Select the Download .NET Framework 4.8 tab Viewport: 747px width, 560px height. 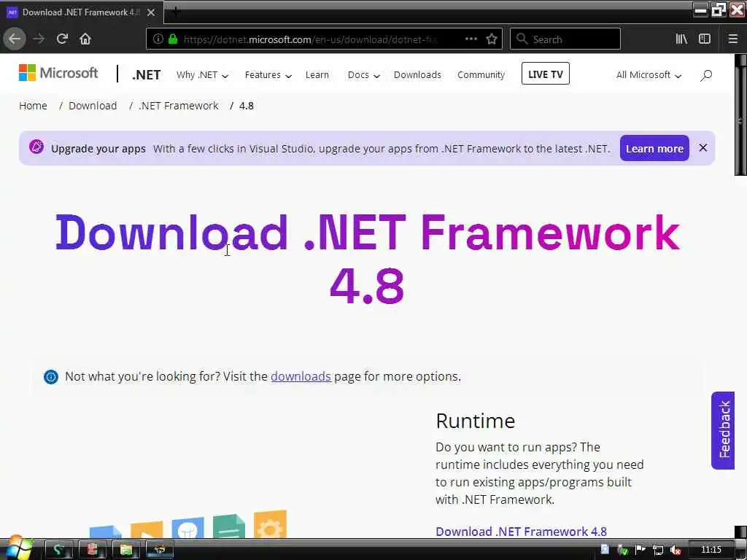pyautogui.click(x=81, y=12)
